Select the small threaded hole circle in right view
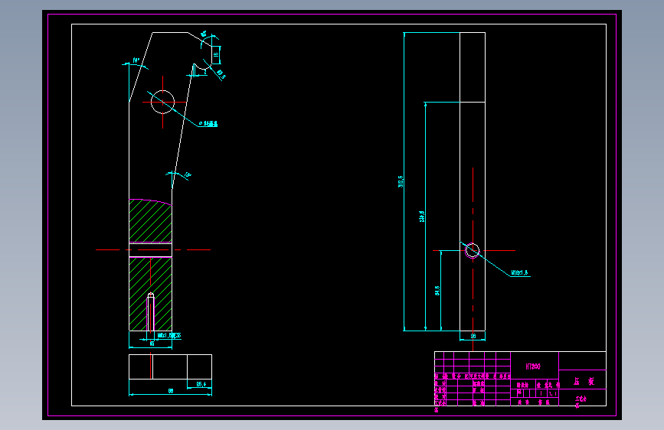664x430 pixels. click(x=473, y=250)
